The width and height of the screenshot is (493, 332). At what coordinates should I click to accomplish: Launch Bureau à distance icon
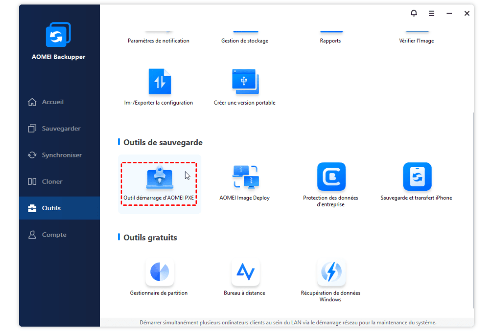245,272
